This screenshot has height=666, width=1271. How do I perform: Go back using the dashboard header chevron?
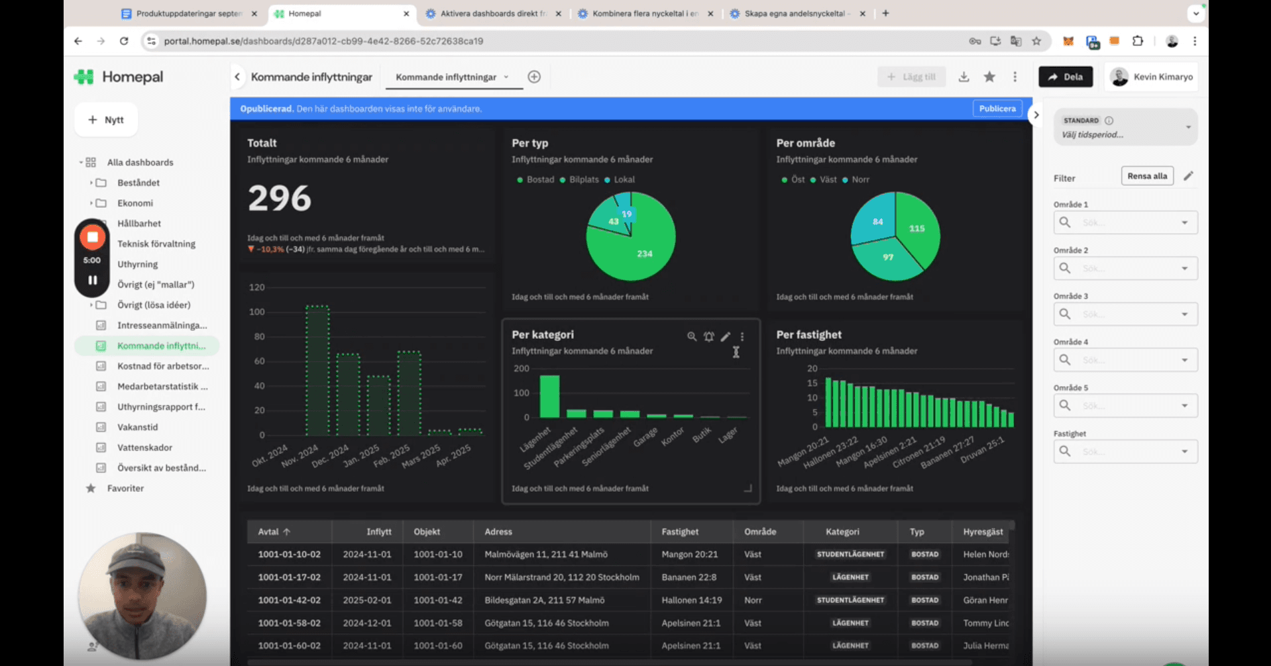coord(237,77)
